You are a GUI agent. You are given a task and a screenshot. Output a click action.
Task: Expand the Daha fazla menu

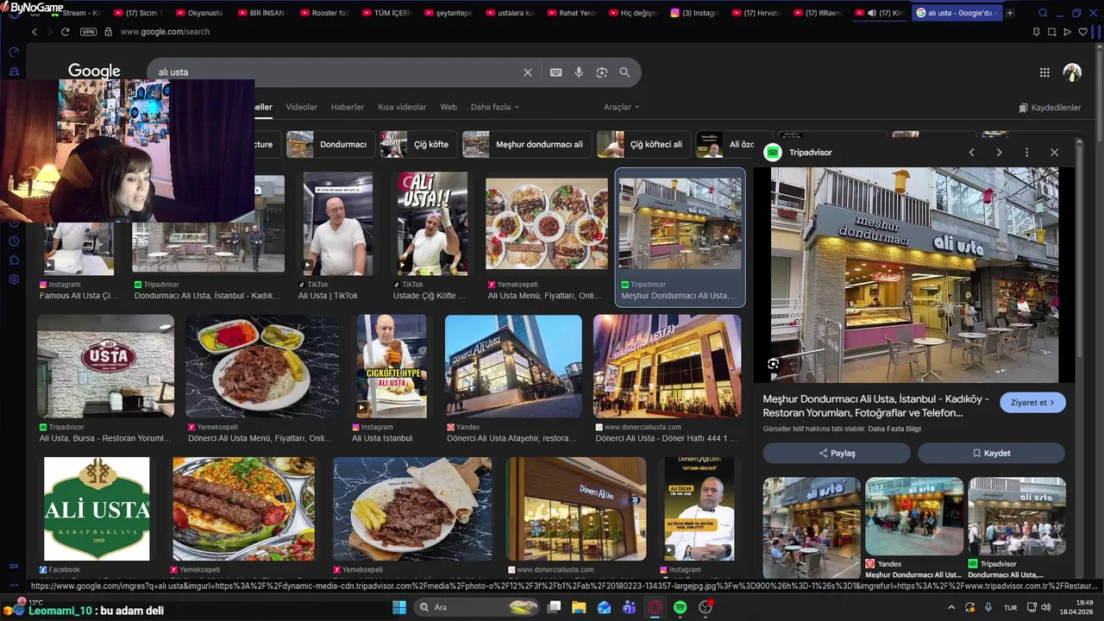(x=494, y=107)
